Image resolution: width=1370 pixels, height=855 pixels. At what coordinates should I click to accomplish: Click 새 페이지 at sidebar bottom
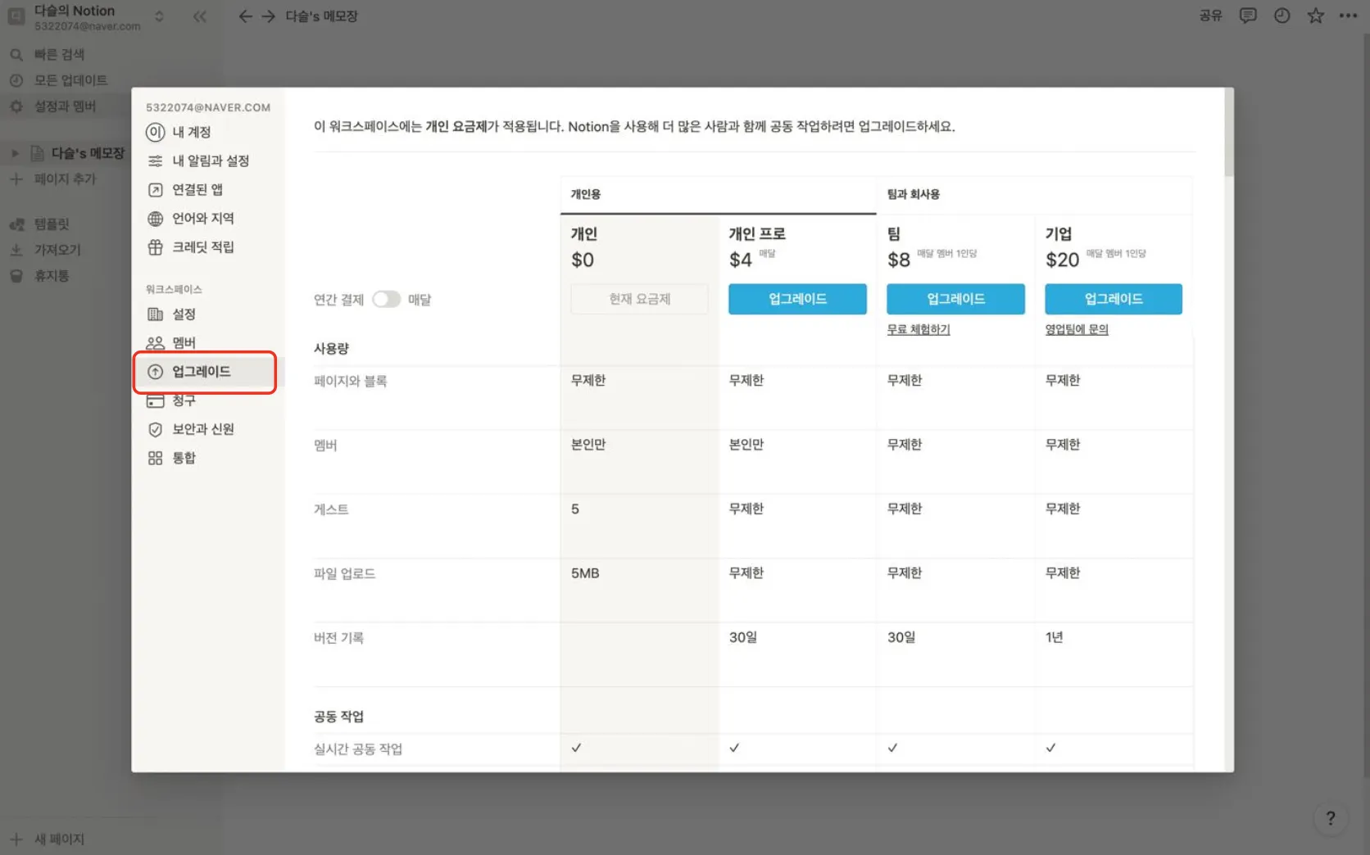[x=59, y=839]
